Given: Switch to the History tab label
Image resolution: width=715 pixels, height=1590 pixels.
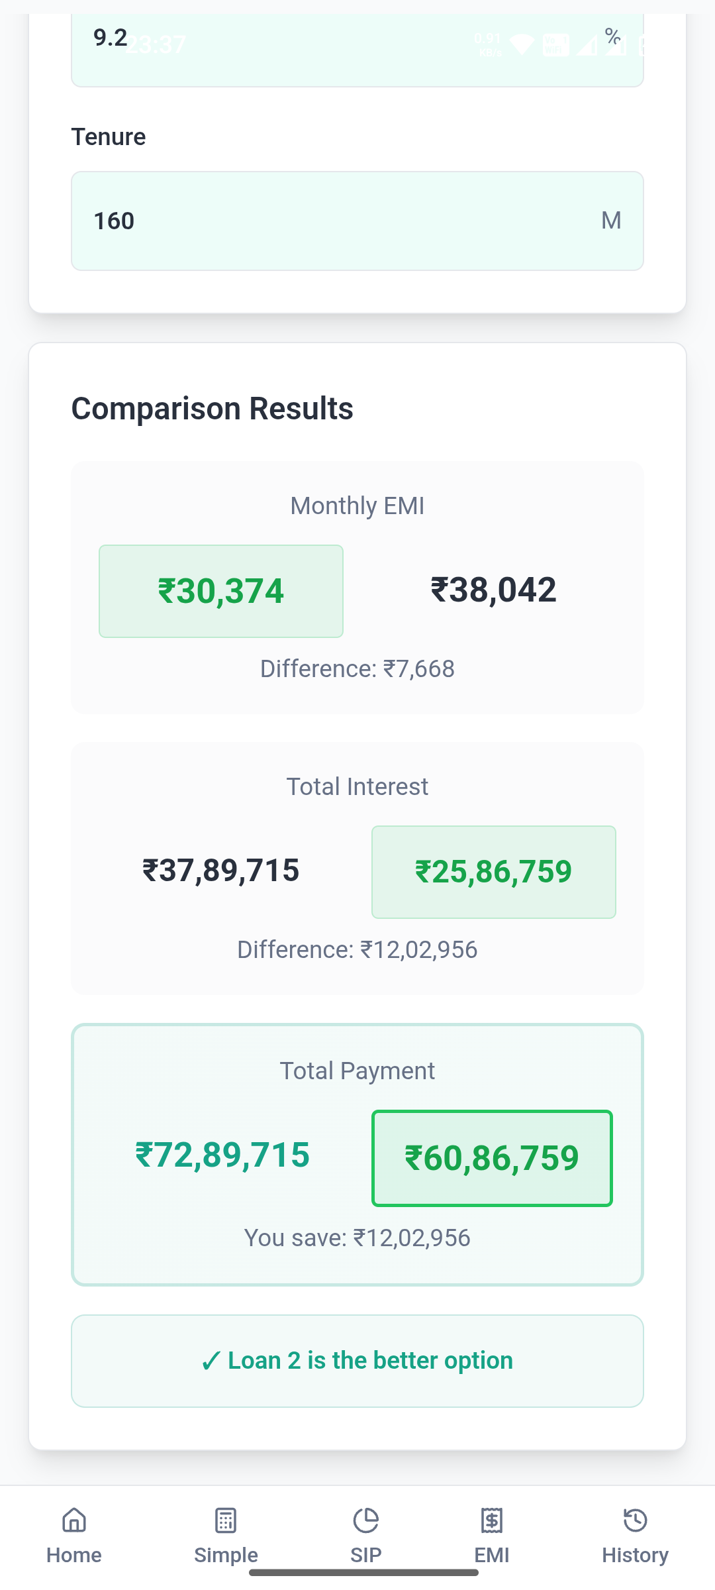Looking at the screenshot, I should (x=635, y=1555).
